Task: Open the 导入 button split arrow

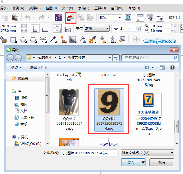Action: [143, 162]
